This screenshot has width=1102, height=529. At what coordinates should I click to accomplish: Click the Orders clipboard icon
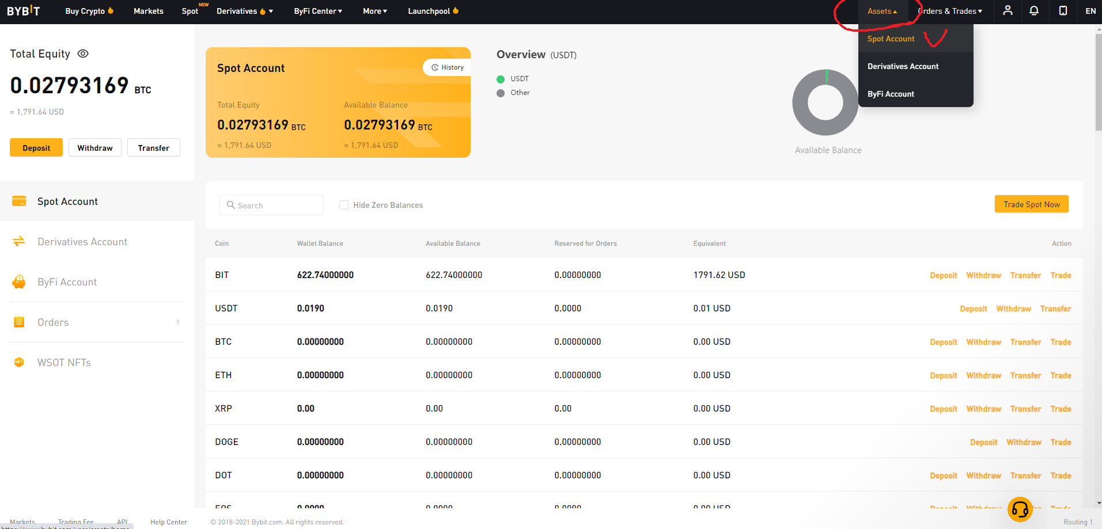pyautogui.click(x=19, y=322)
